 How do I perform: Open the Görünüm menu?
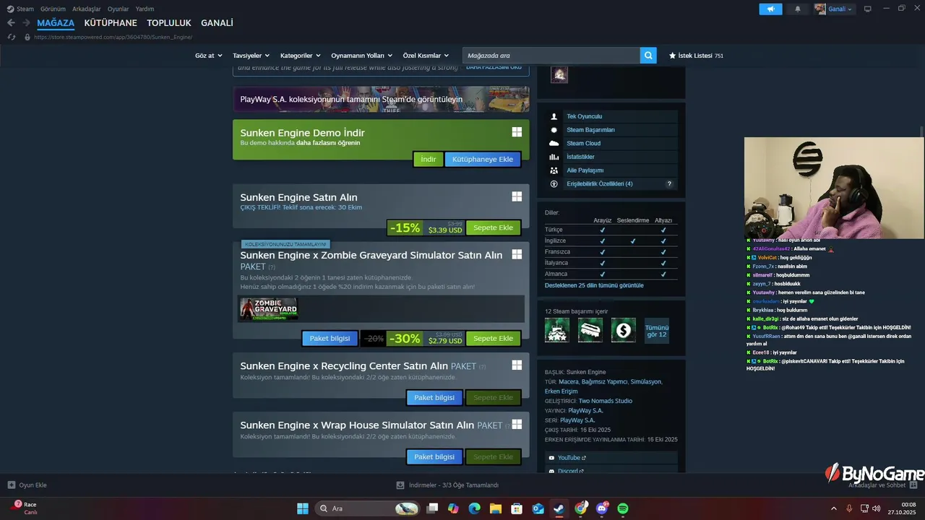(53, 9)
